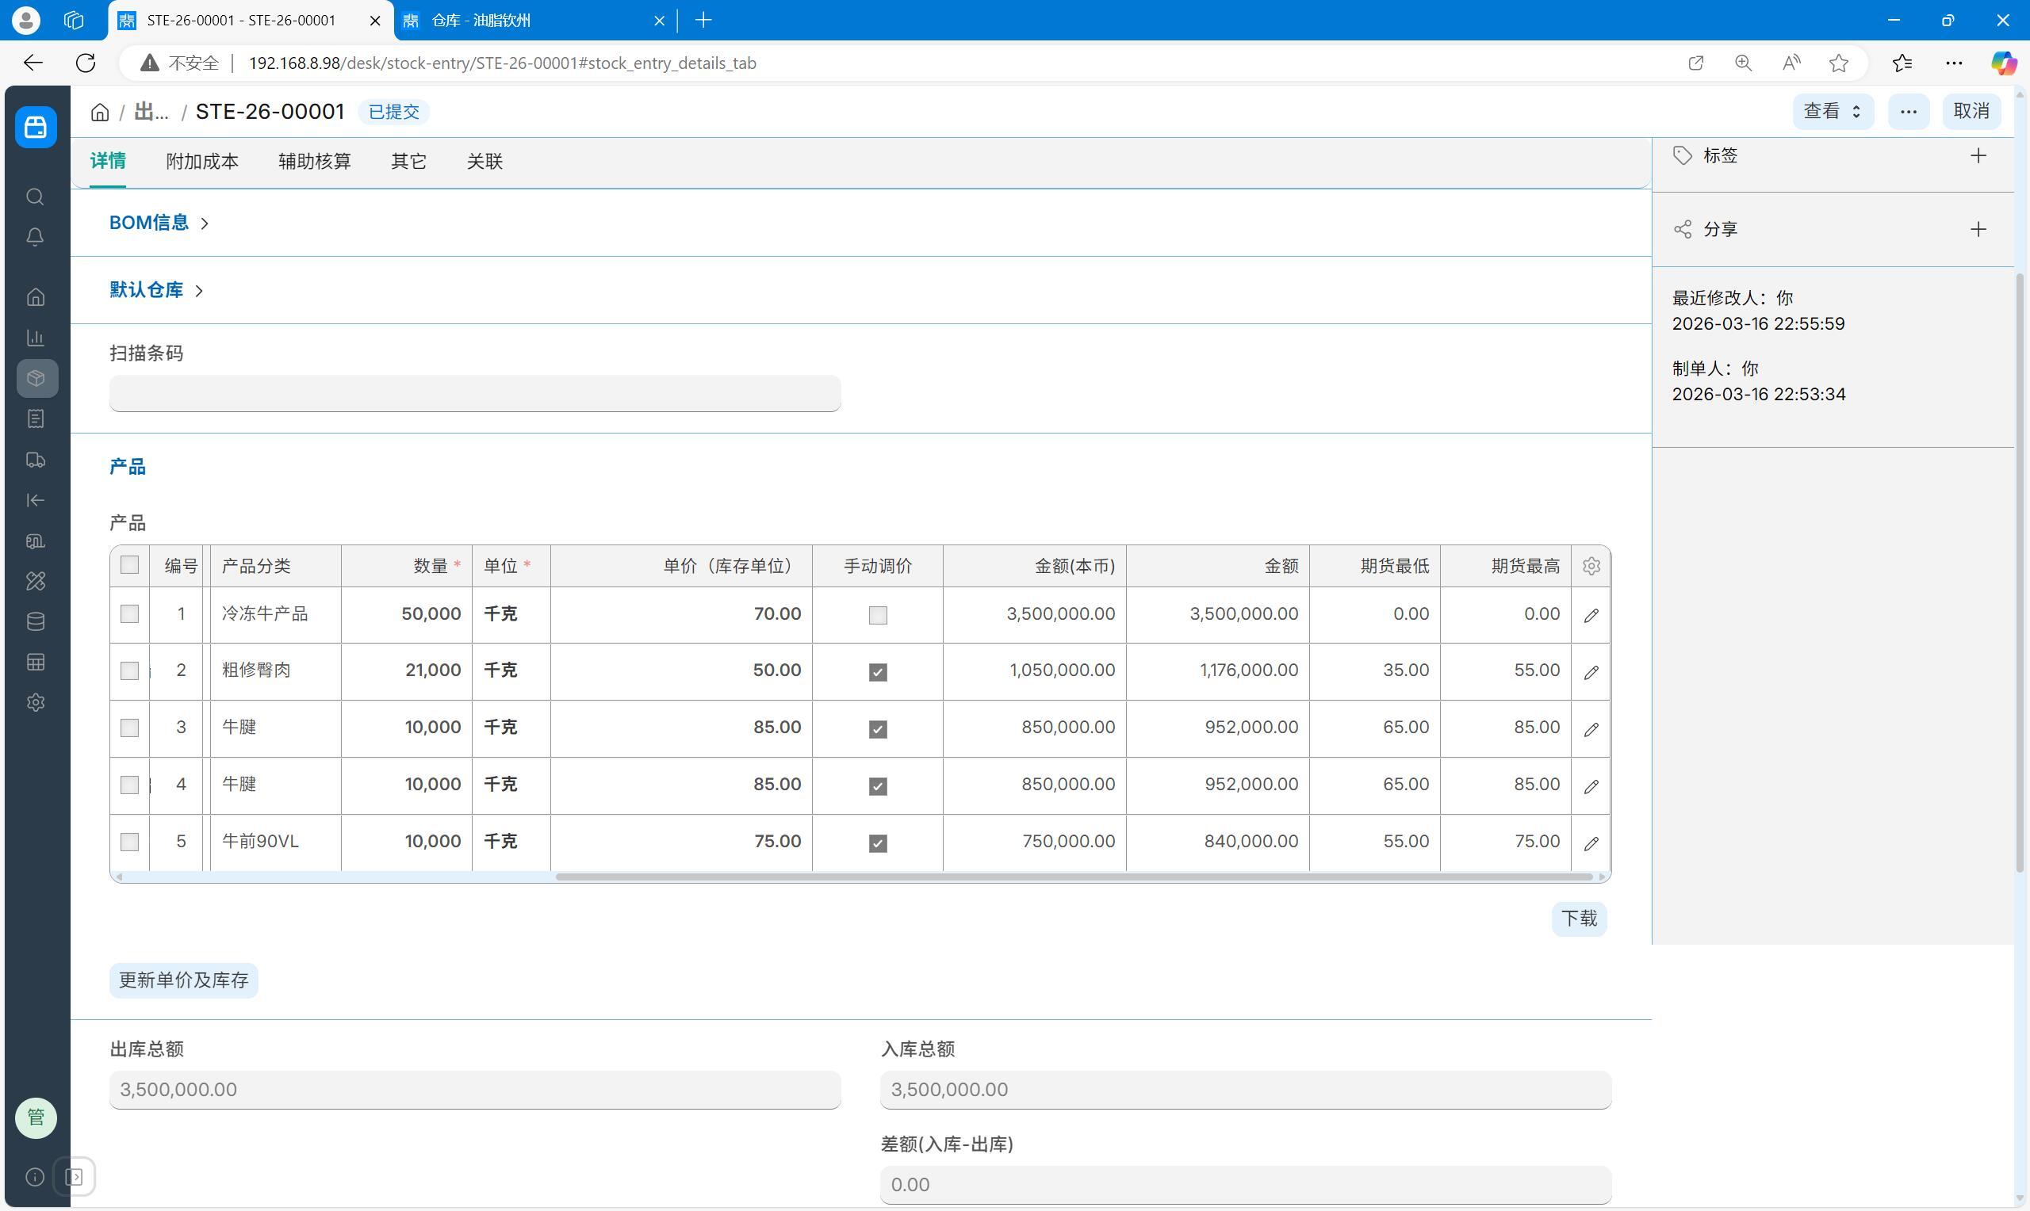Add a tag with plus beside 标签
The image size is (2030, 1211).
click(x=1978, y=156)
